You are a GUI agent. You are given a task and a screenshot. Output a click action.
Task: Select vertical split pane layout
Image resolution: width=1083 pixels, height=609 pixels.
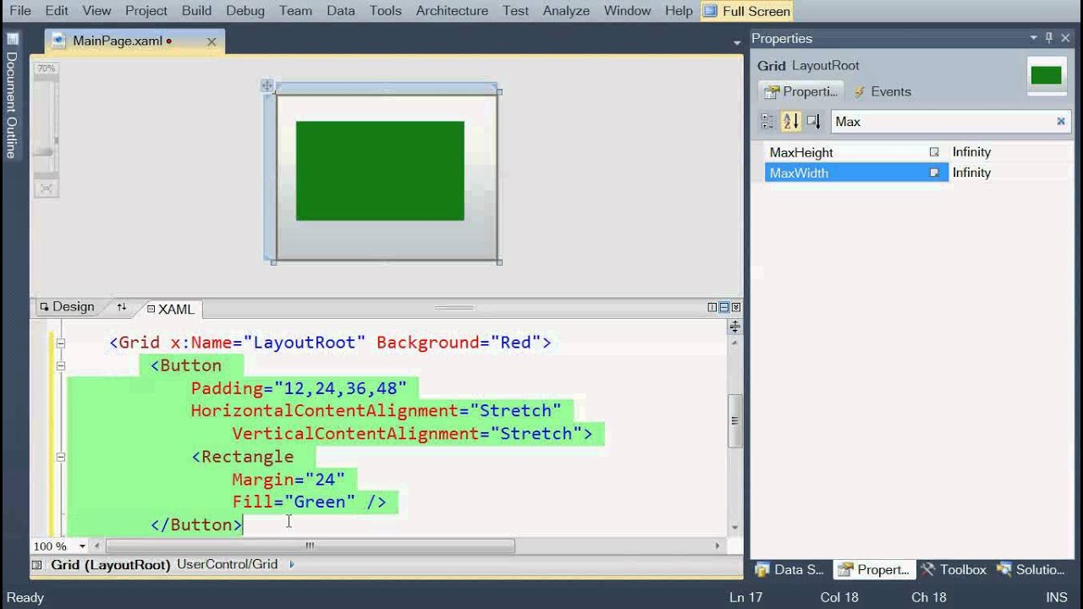[x=712, y=308]
